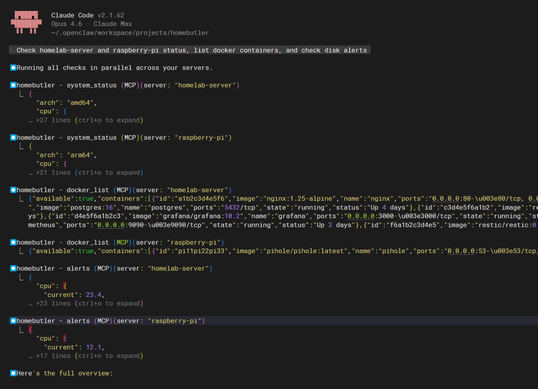
Task: Click the 'homebutler - docker_list' raspberry-pi header
Action: coord(121,243)
